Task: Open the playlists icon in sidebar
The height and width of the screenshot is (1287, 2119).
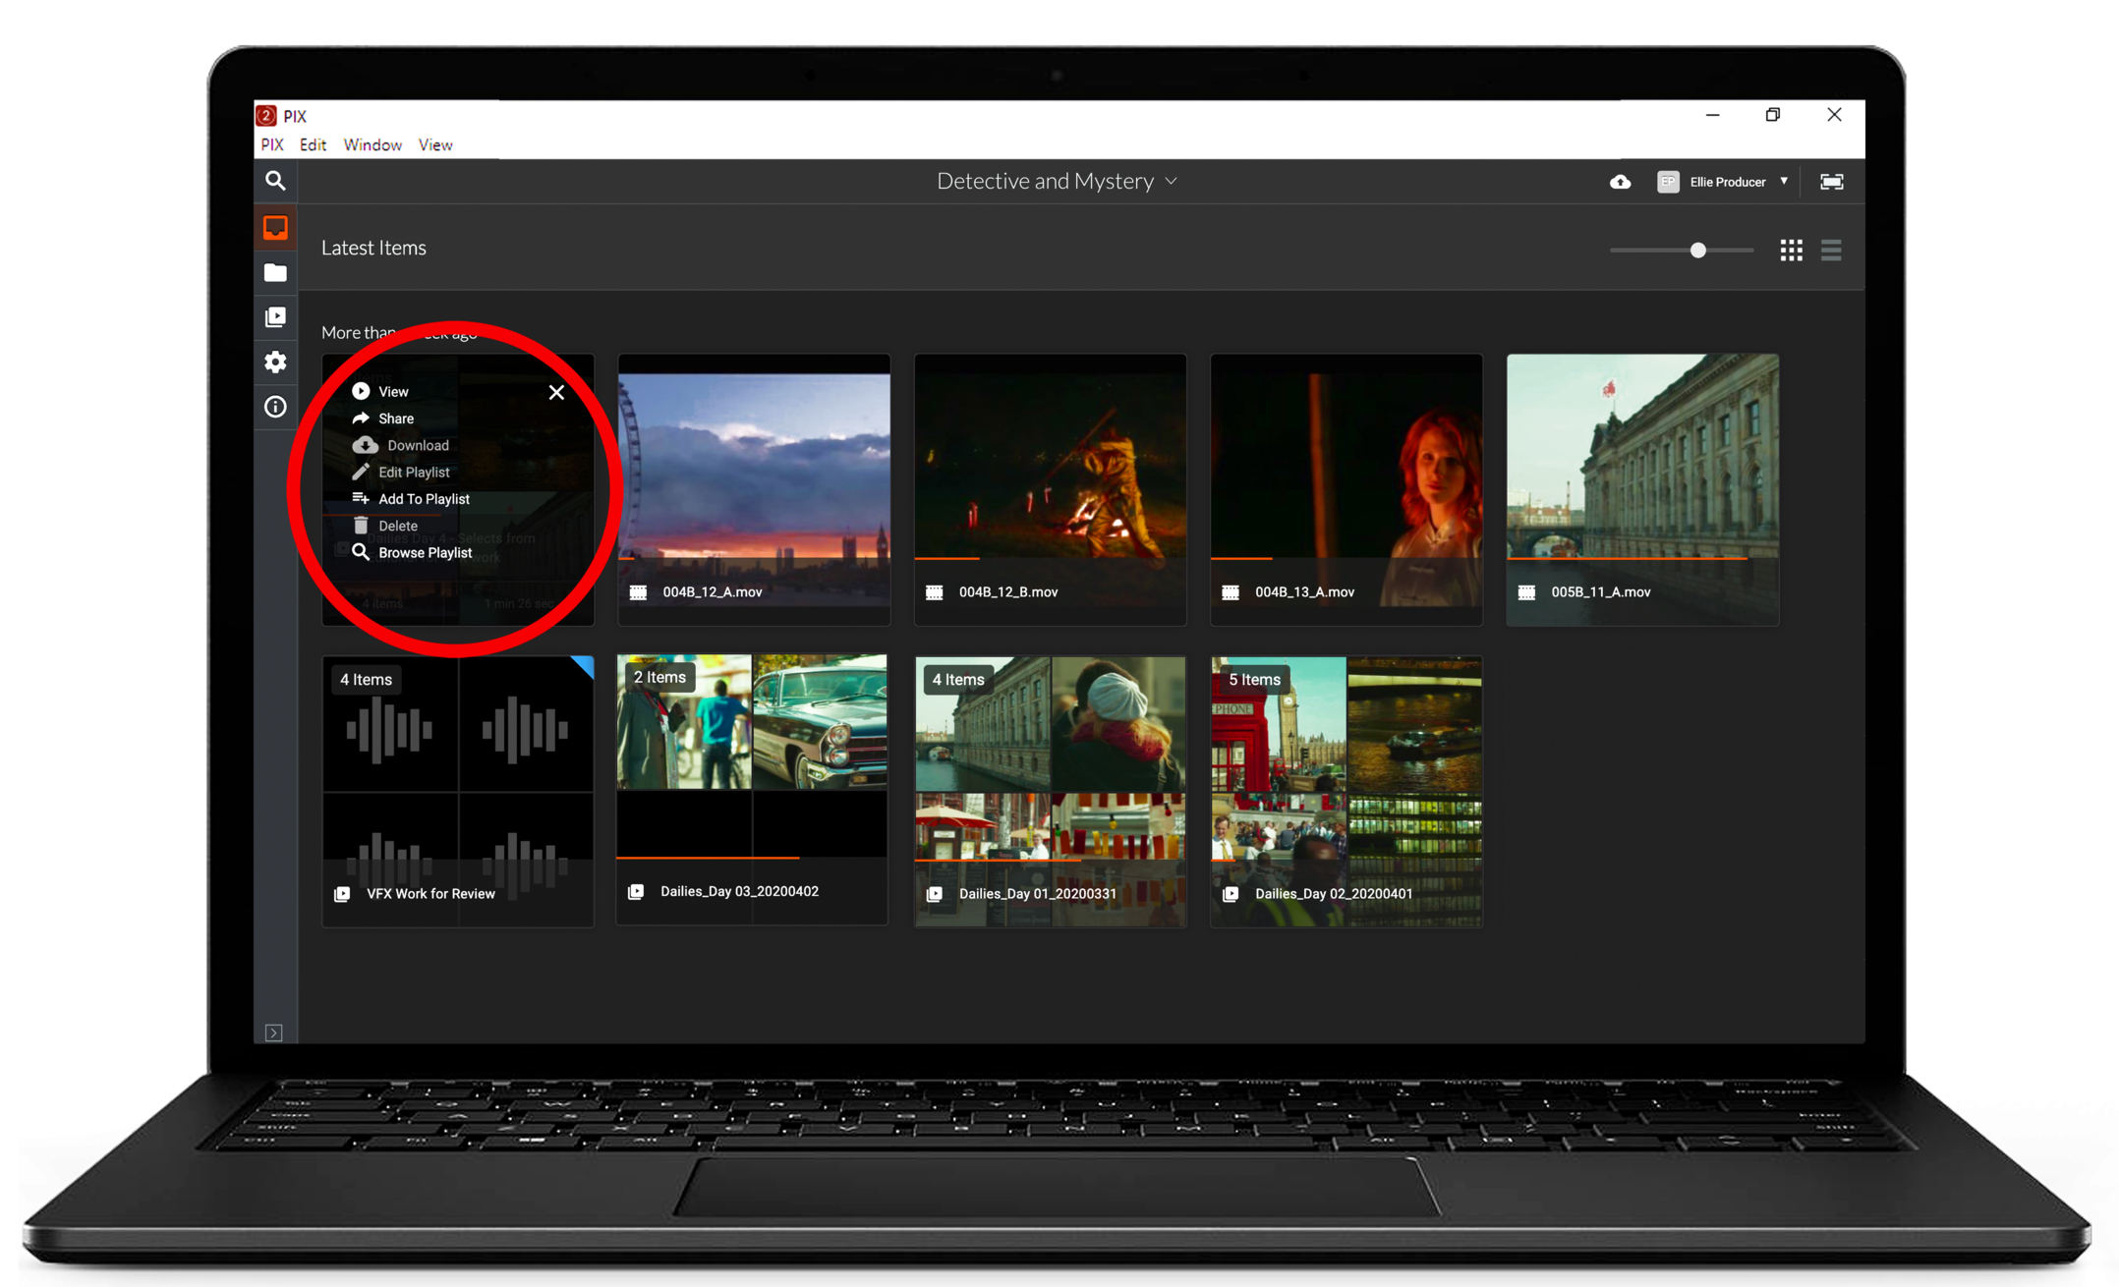Action: click(x=275, y=317)
